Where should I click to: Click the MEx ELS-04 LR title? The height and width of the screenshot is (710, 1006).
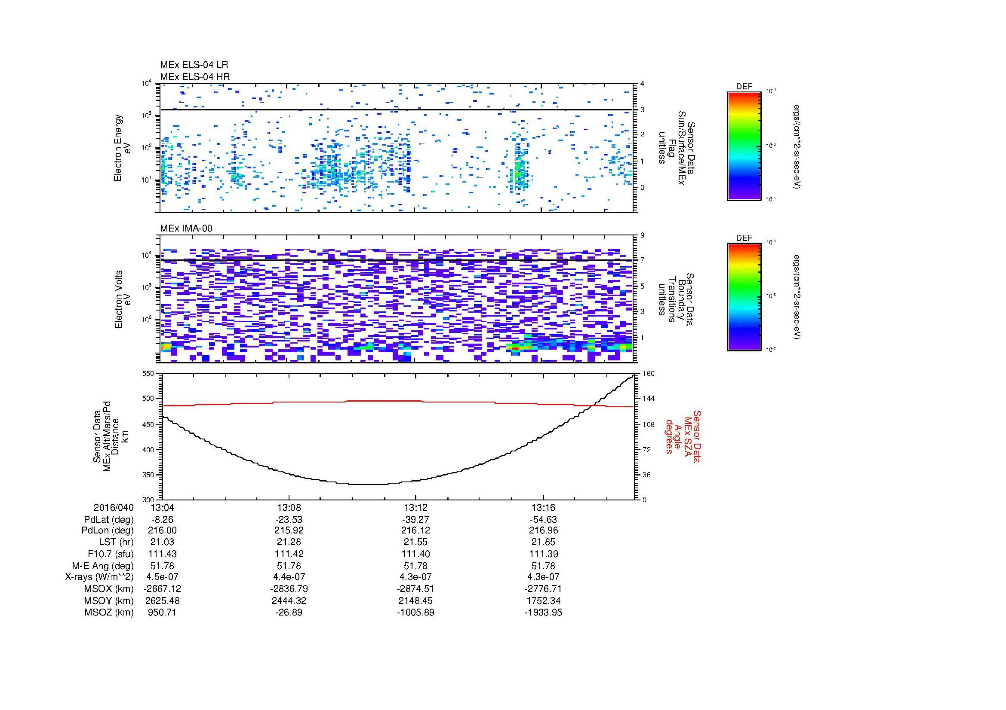194,65
